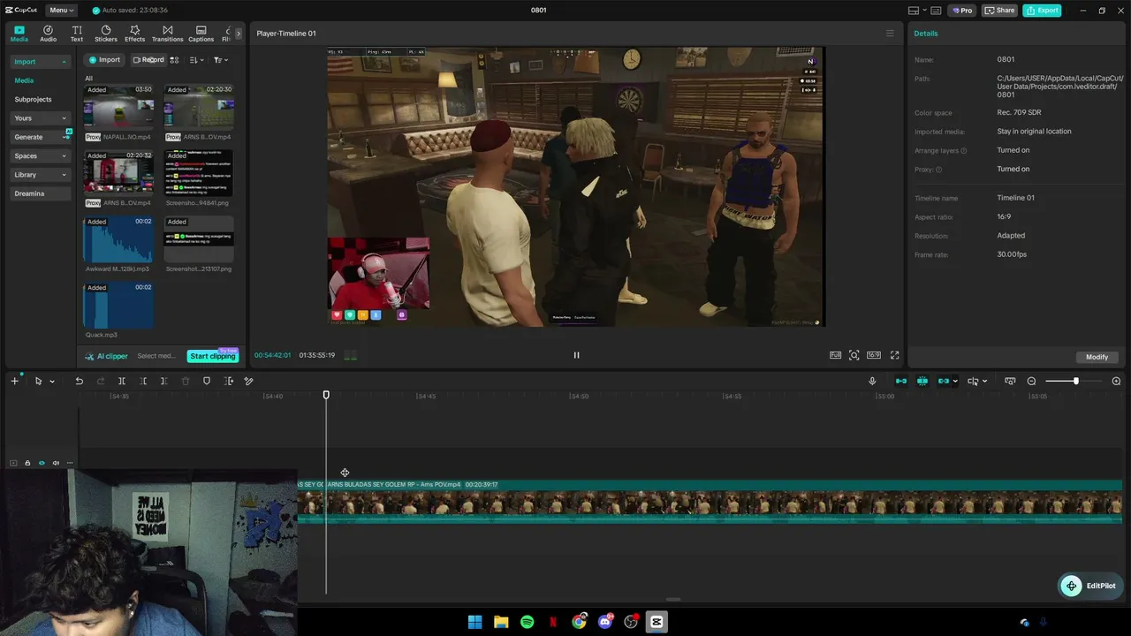Toggle main track magnet
The image size is (1131, 636).
(x=901, y=381)
